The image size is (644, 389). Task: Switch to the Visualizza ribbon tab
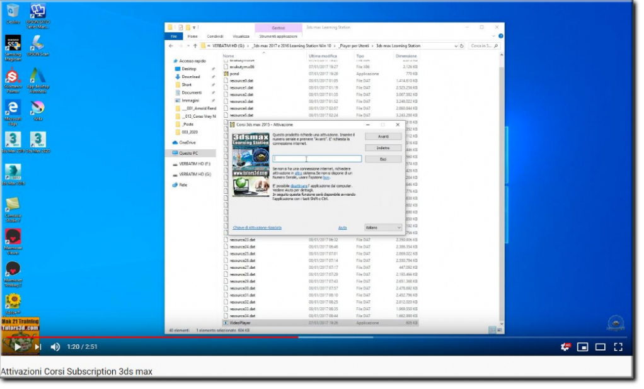click(241, 36)
